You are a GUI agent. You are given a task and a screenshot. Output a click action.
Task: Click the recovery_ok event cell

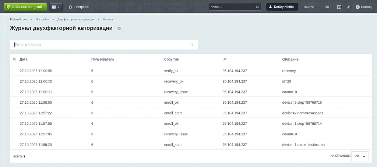tap(174, 81)
